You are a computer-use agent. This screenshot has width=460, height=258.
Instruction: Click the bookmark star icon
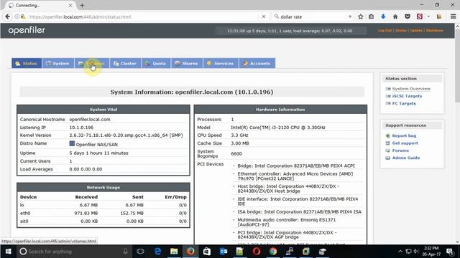pyautogui.click(x=361, y=16)
